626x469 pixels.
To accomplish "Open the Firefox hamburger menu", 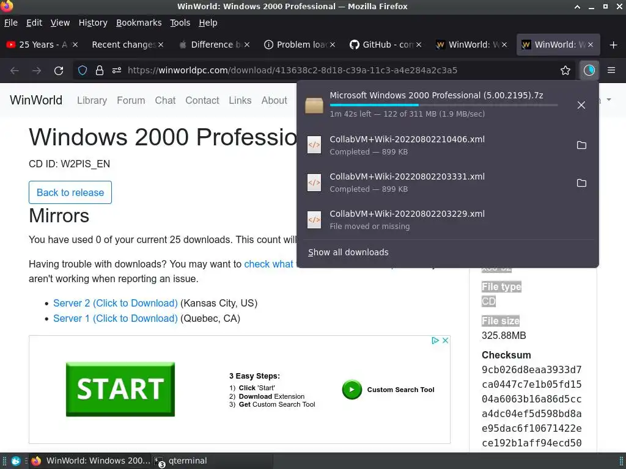I will [611, 71].
